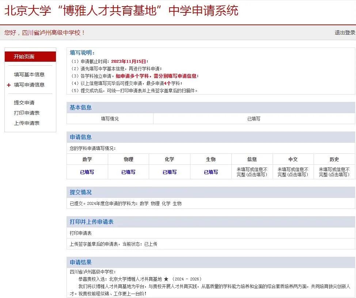Click the star icon in 申请结果
The image size is (356, 298).
tap(166, 279)
